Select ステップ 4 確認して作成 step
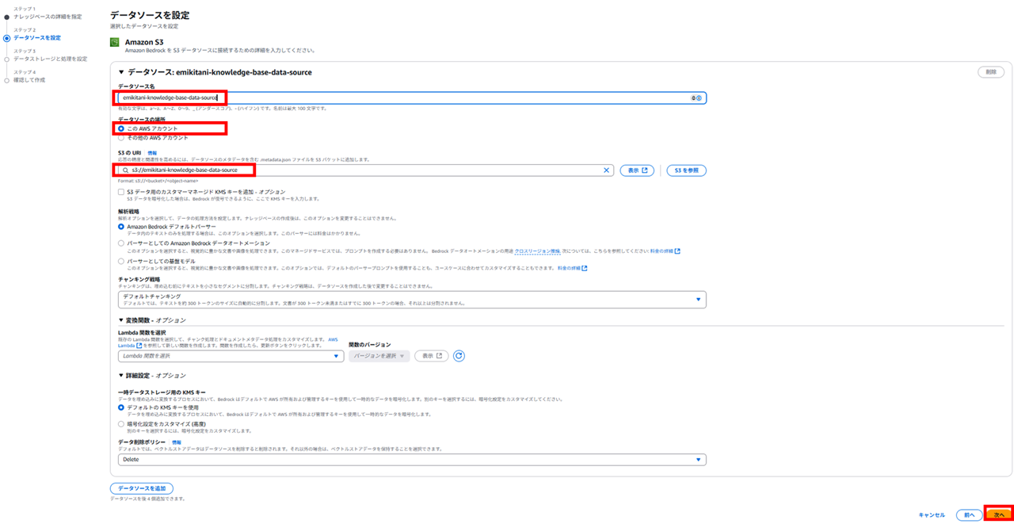Image resolution: width=1014 pixels, height=524 pixels. click(x=29, y=80)
